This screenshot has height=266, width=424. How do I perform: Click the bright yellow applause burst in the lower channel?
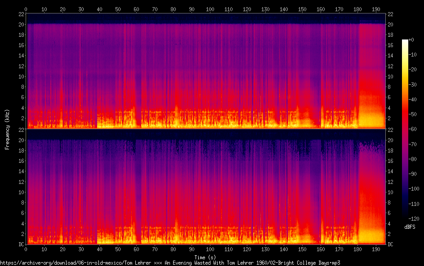(371, 234)
